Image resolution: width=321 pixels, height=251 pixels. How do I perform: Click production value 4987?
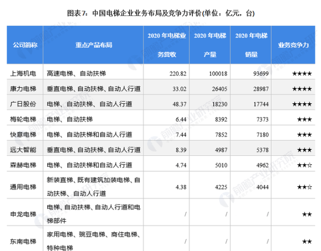pos(221,150)
